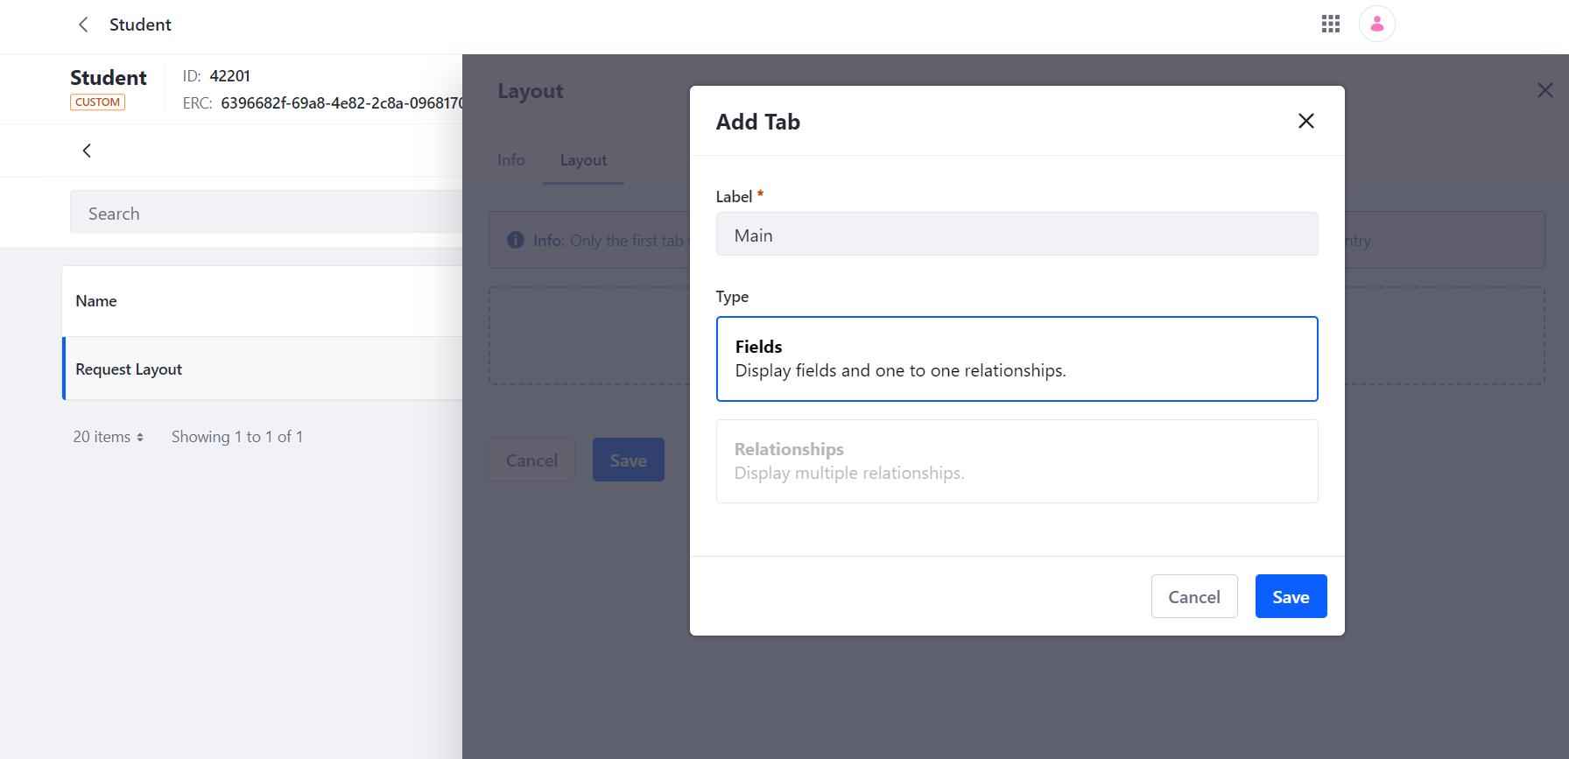The width and height of the screenshot is (1569, 759).
Task: Go back using the arrow beside the Student title
Action: point(83,25)
